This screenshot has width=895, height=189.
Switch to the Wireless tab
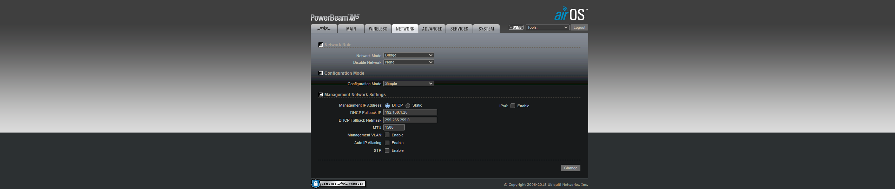(x=378, y=29)
